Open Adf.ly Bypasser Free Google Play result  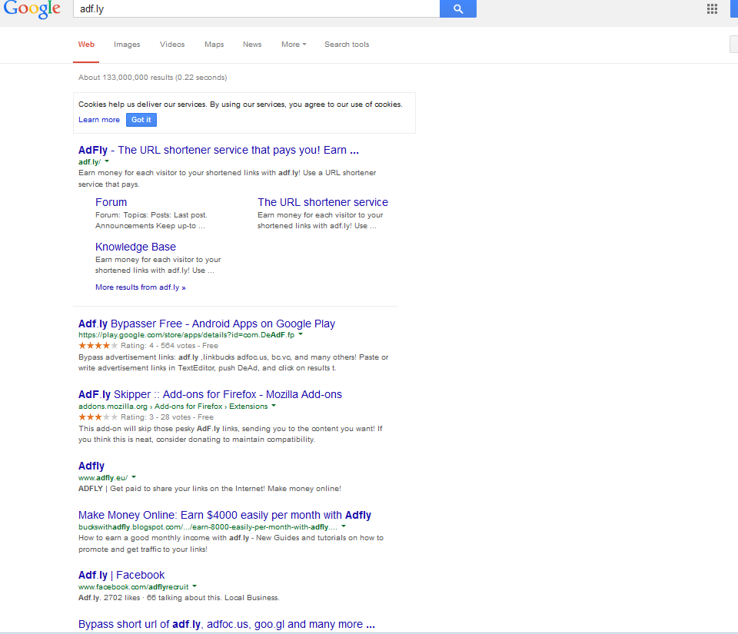207,324
